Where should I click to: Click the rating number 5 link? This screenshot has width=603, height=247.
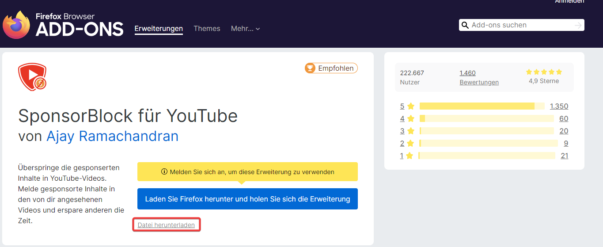click(x=402, y=106)
